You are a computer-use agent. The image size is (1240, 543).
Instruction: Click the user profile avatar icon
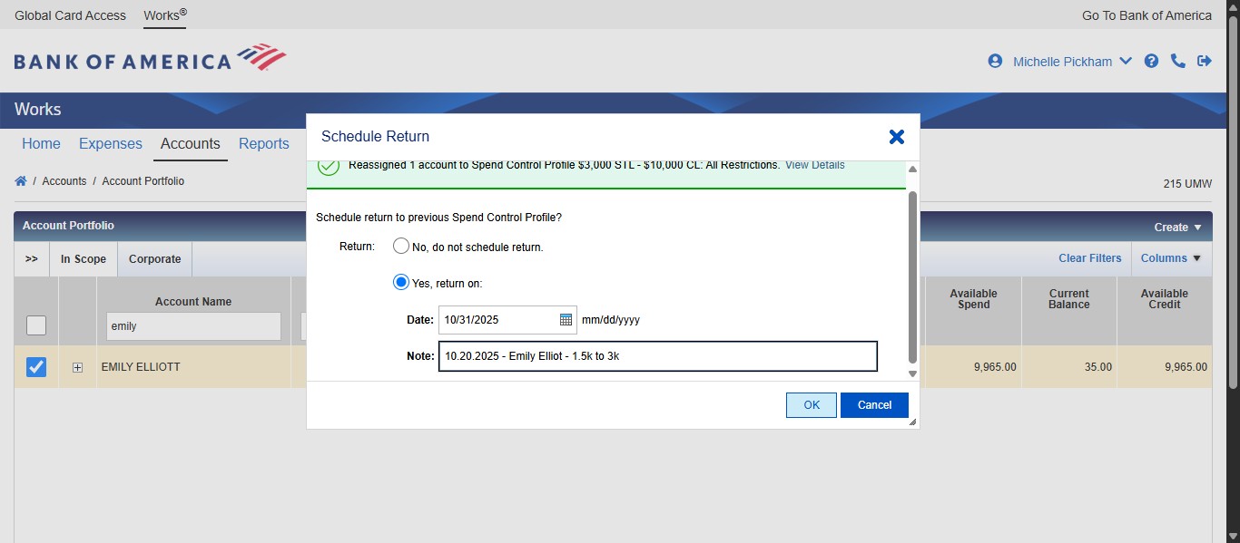(x=995, y=62)
